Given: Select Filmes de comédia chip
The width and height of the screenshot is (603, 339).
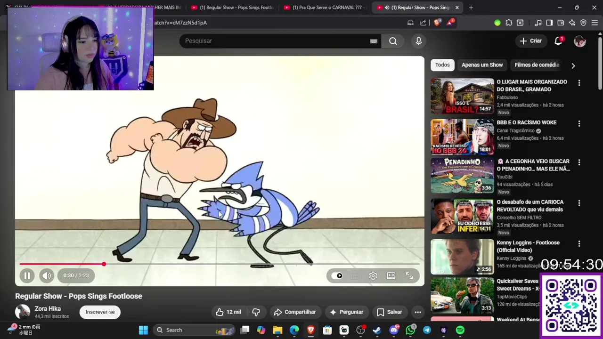Looking at the screenshot, I should 537,65.
